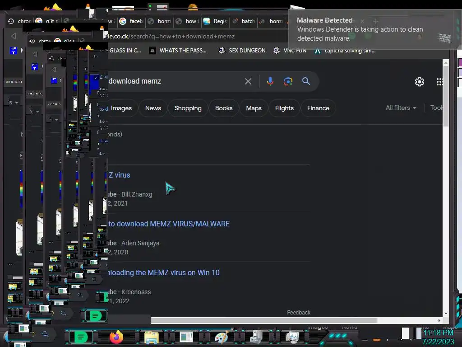Open the Google apps grid
Image resolution: width=462 pixels, height=347 pixels.
(439, 82)
